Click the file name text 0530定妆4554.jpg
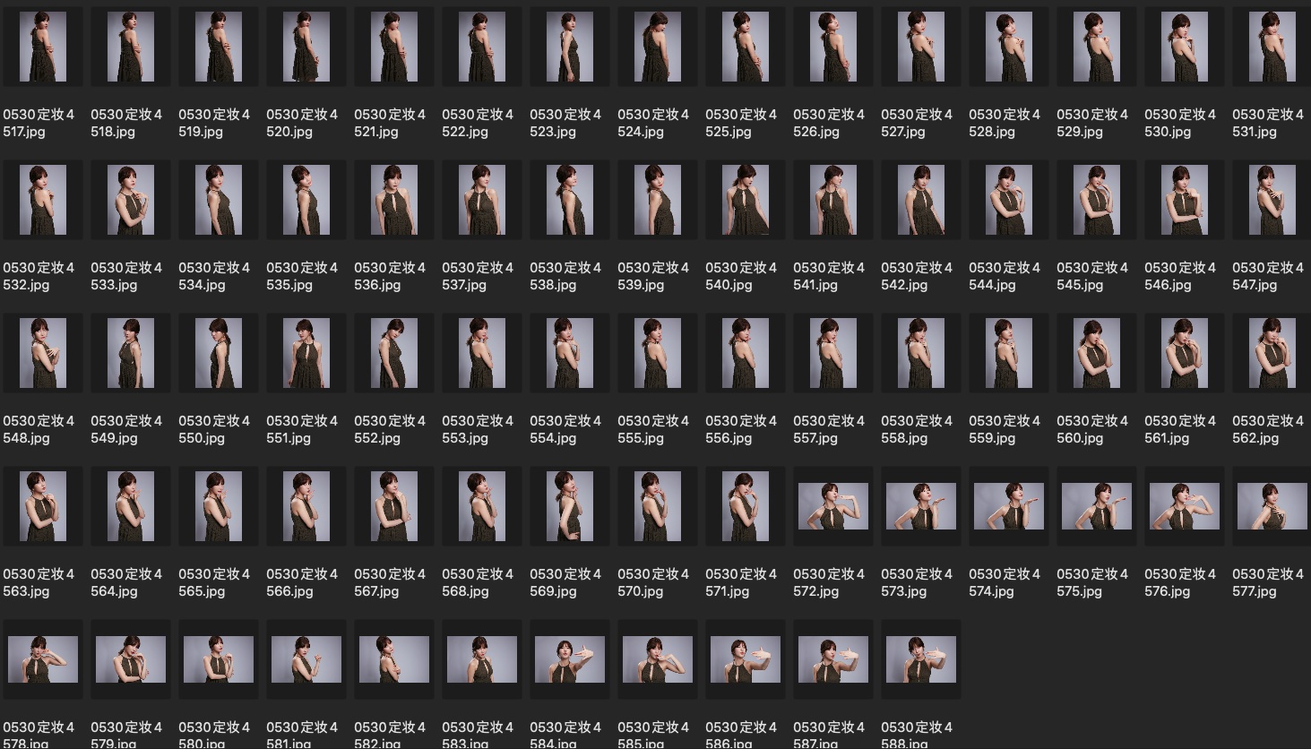The width and height of the screenshot is (1311, 749). (x=565, y=430)
